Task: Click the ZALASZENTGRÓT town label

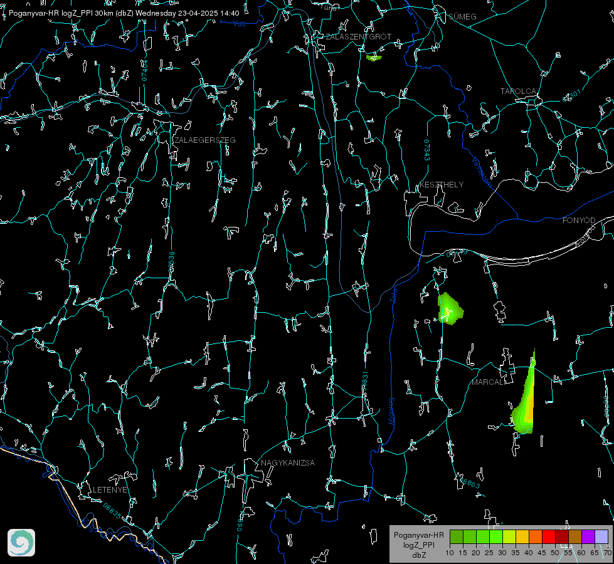Action: tap(358, 36)
